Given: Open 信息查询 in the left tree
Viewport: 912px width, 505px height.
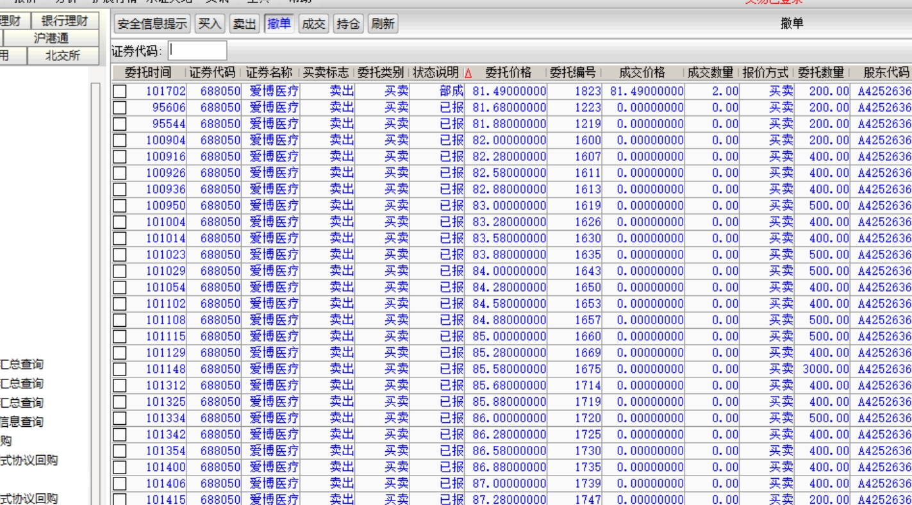Looking at the screenshot, I should click(22, 422).
